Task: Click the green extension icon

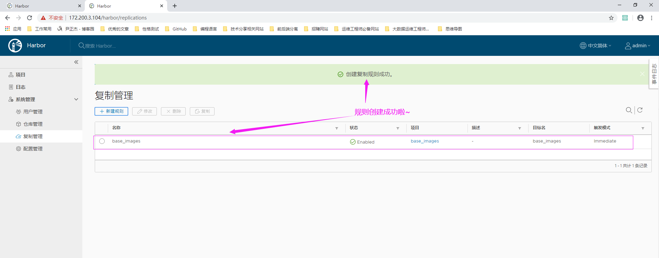Action: point(625,18)
